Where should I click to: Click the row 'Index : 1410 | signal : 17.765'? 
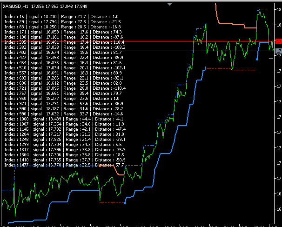coord(65,160)
